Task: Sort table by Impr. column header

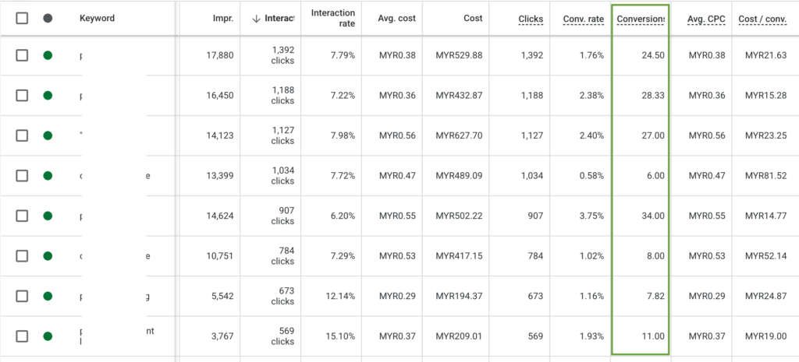Action: coord(222,19)
